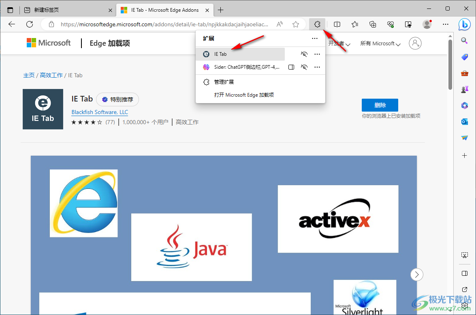The height and width of the screenshot is (315, 476).
Task: Toggle IE Tab toolbar visibility eye icon
Action: click(x=304, y=54)
